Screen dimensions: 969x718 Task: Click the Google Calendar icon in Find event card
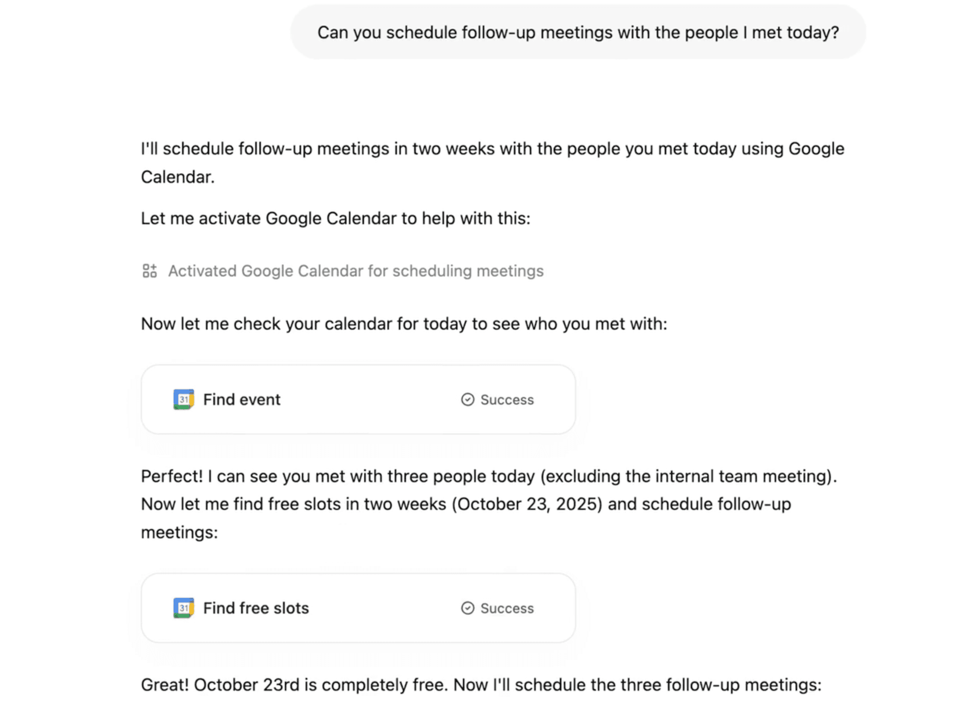point(183,399)
